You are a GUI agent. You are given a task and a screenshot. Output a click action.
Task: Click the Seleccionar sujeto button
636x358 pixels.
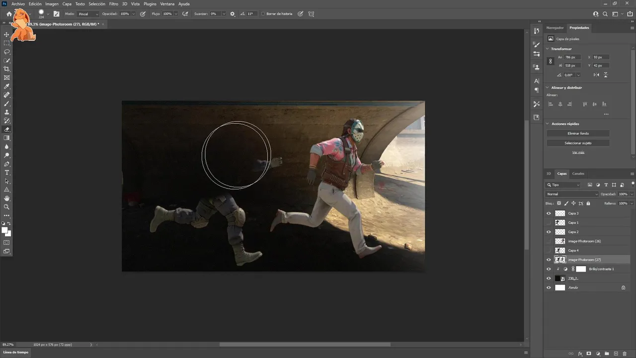click(x=578, y=143)
